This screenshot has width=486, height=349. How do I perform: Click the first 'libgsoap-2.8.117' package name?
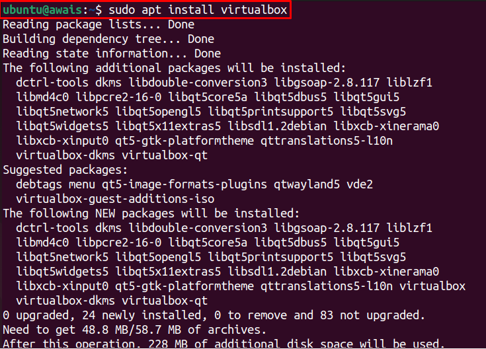click(327, 83)
